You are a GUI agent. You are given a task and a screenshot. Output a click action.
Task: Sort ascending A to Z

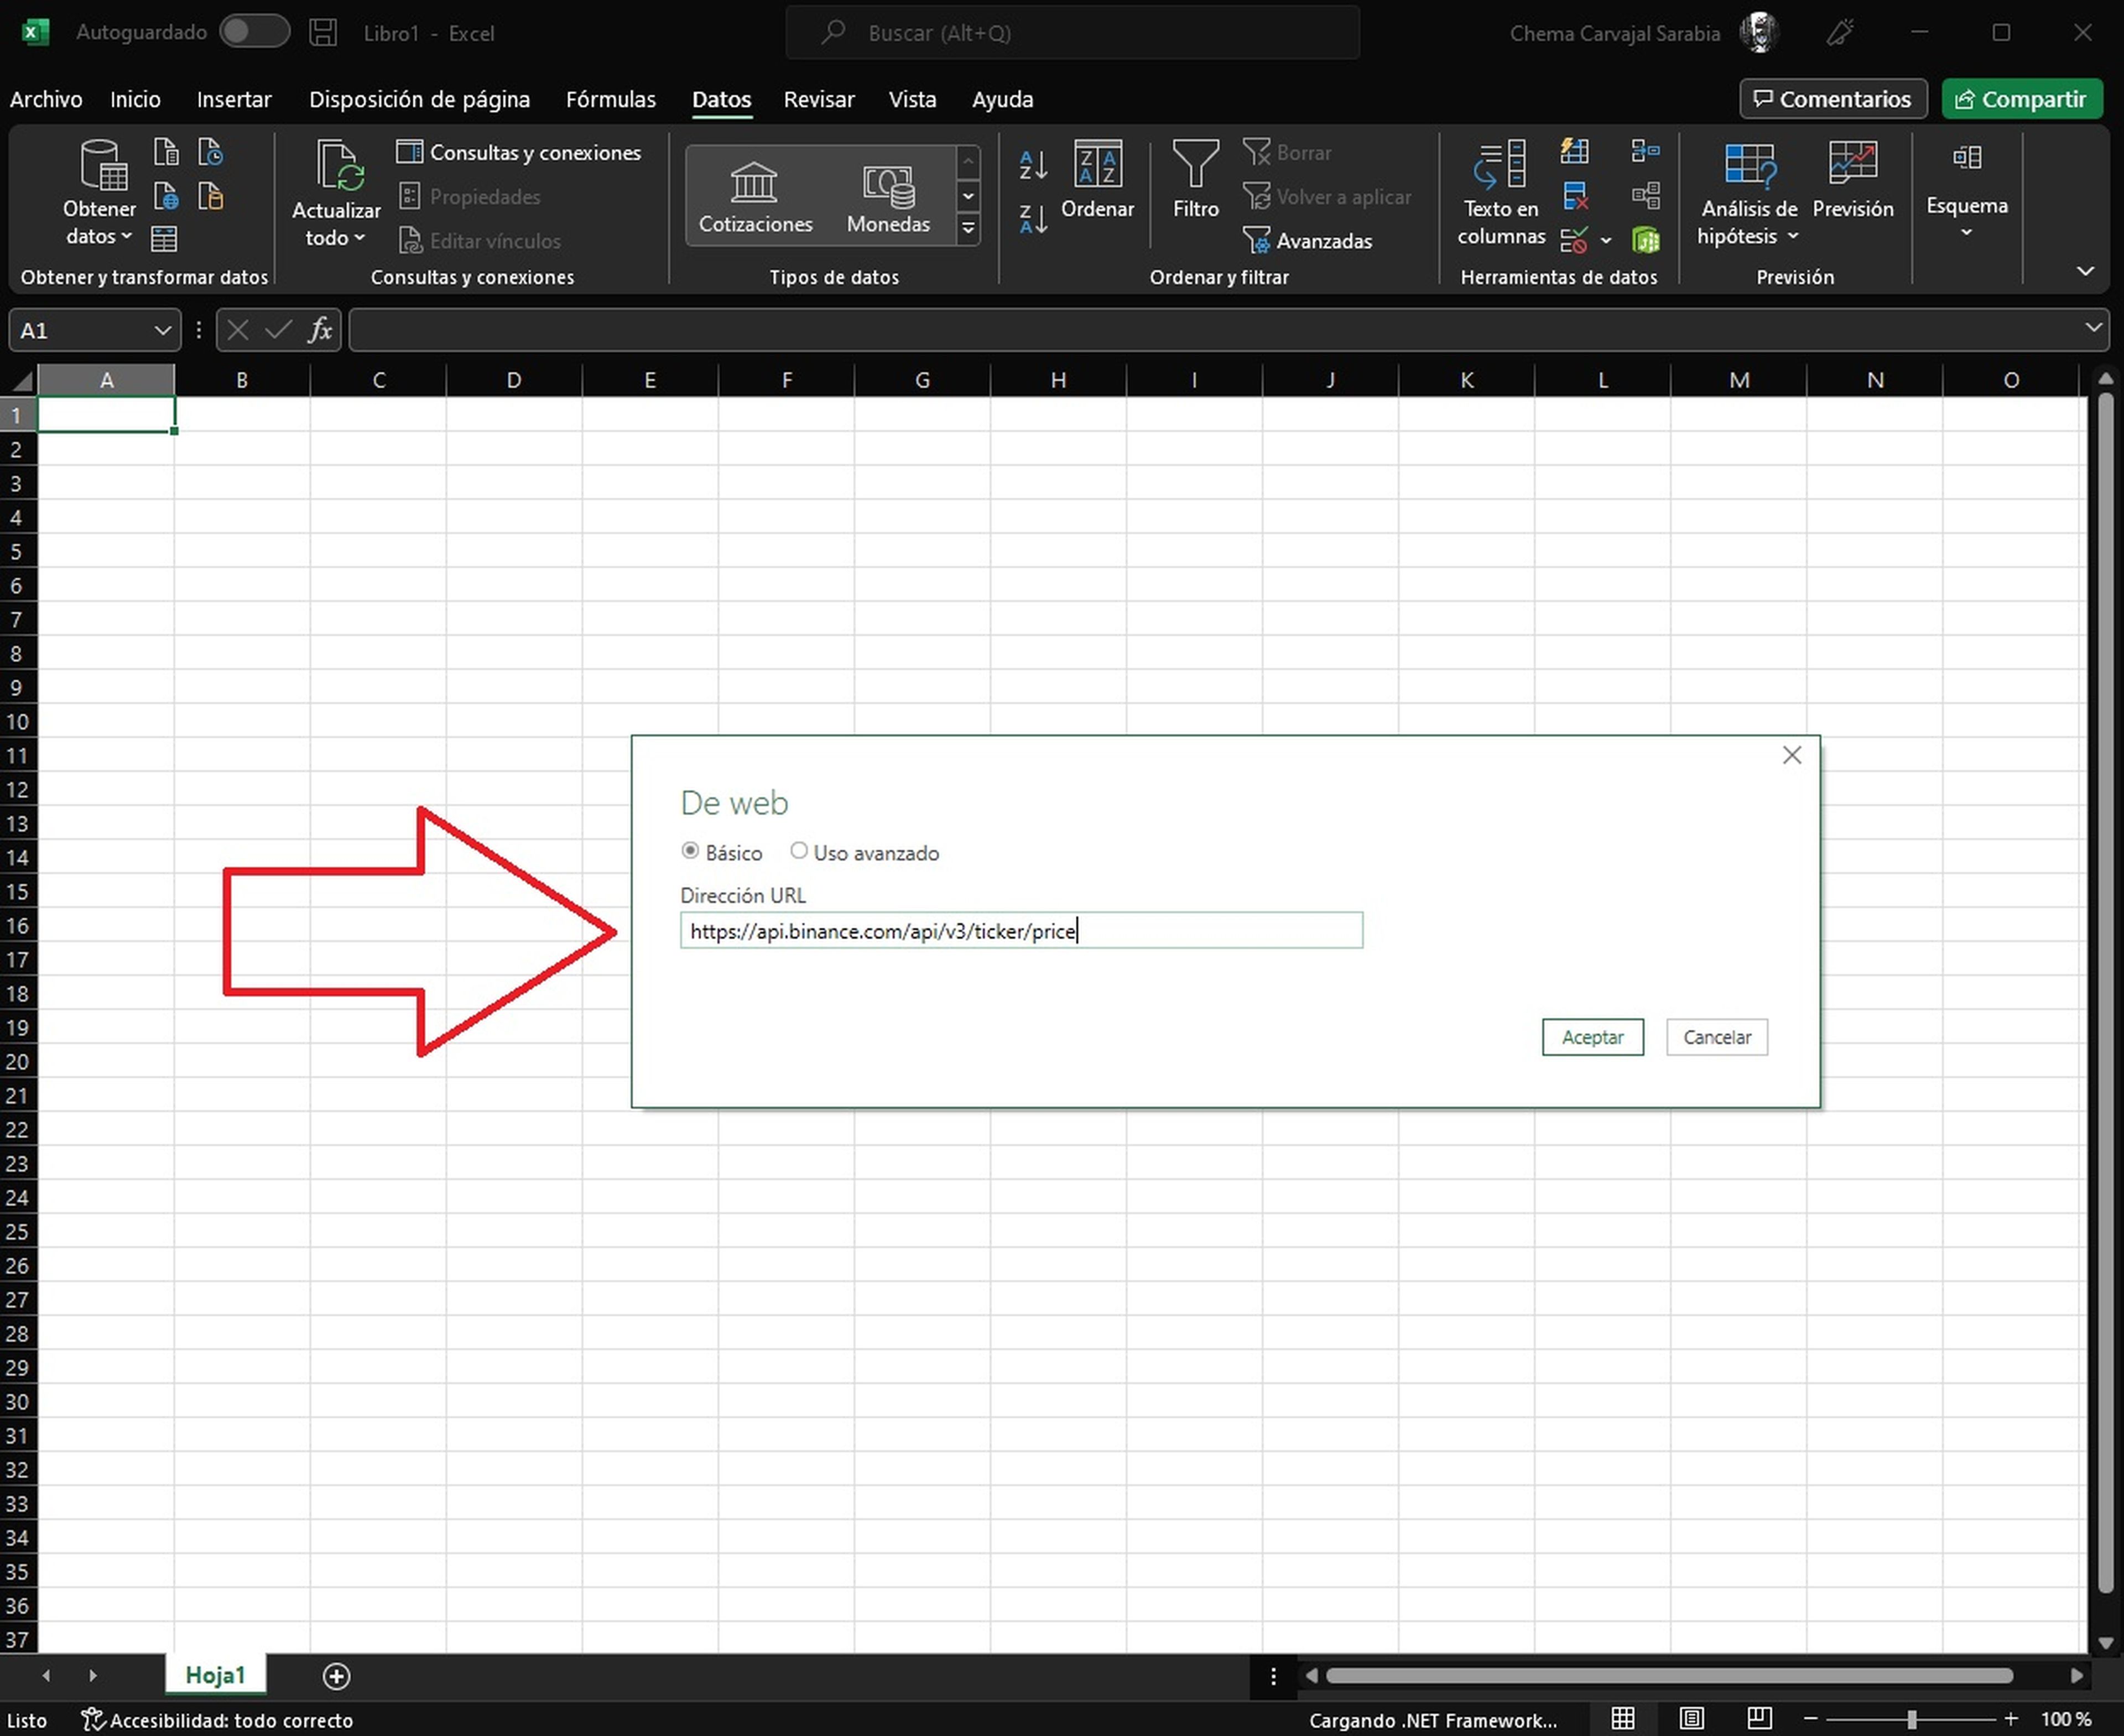(1033, 164)
